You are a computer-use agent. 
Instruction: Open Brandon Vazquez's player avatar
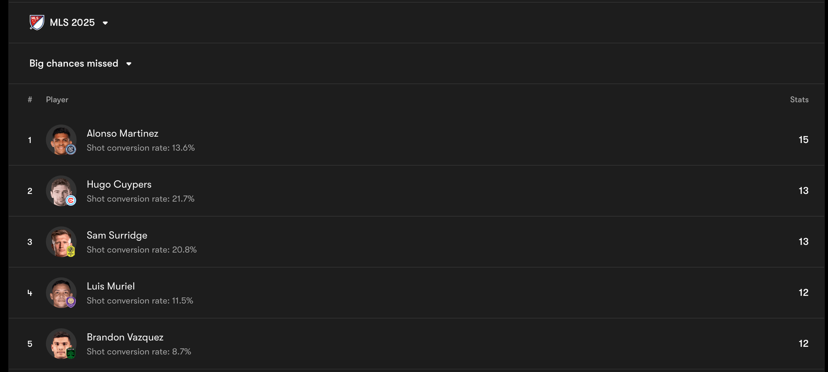coord(61,343)
